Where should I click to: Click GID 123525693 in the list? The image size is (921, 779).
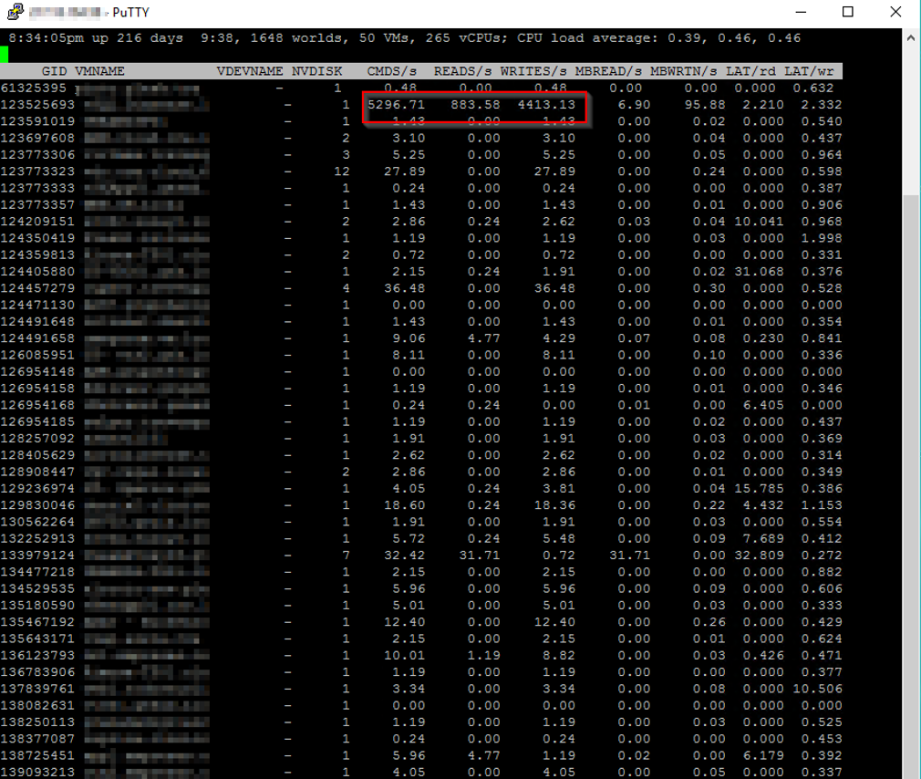click(x=37, y=105)
